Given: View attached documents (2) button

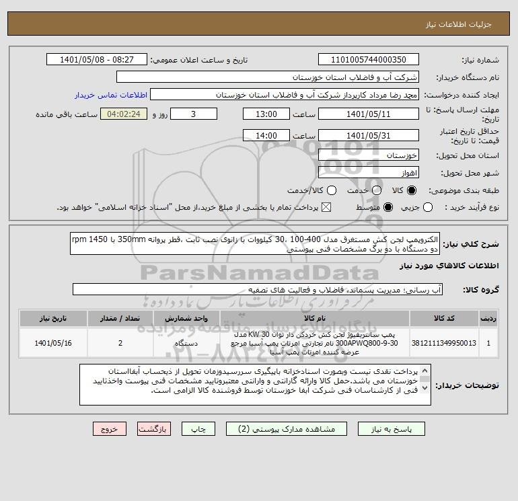Looking at the screenshot, I should coord(287,429).
